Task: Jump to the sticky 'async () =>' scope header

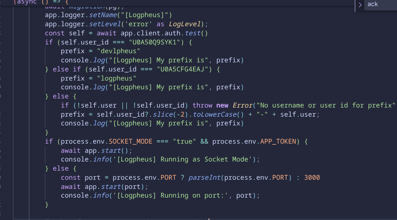Action: (x=38, y=2)
